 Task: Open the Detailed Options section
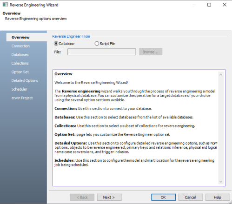[x=25, y=80]
